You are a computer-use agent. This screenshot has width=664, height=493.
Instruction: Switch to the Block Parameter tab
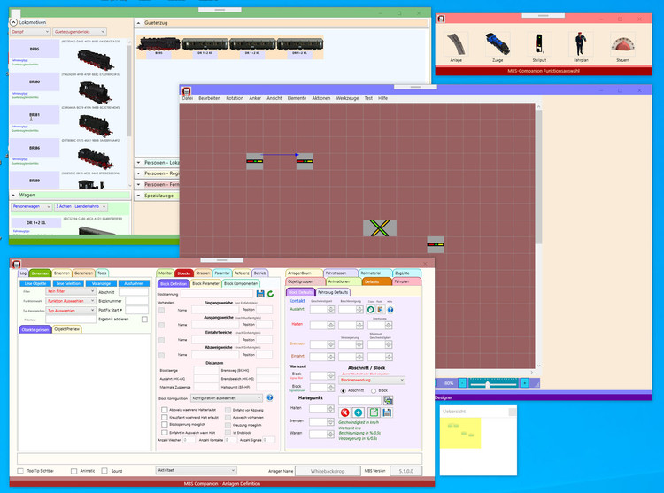205,283
